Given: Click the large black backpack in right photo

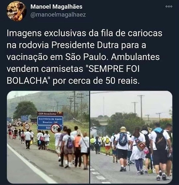Looking at the screenshot, I should [x=160, y=140].
